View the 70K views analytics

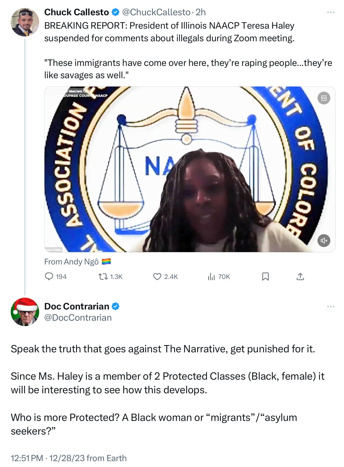click(x=219, y=277)
